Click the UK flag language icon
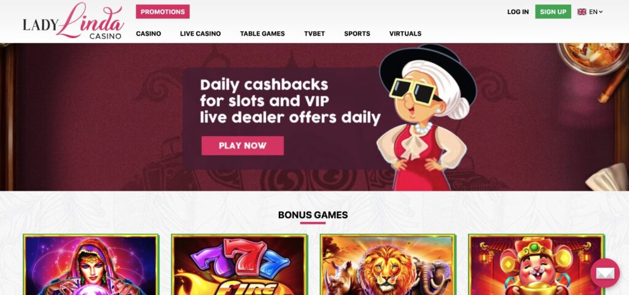This screenshot has width=629, height=295. coord(582,12)
